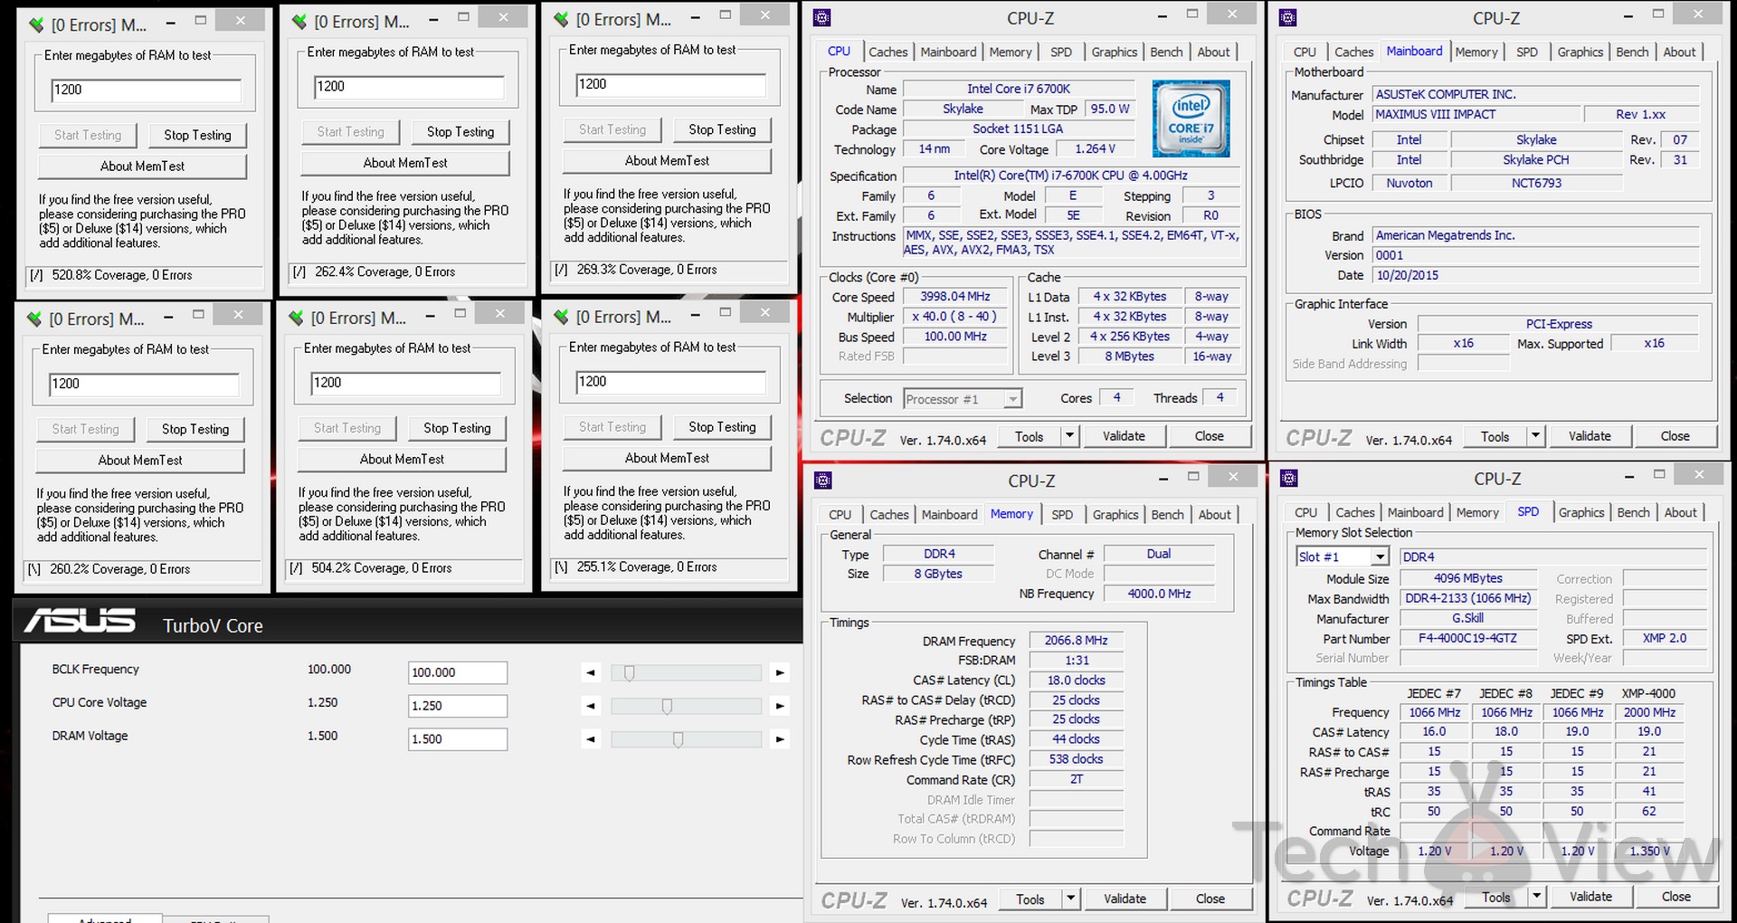Click the CPU-Z chip icon in the Processor window title bar

click(822, 17)
